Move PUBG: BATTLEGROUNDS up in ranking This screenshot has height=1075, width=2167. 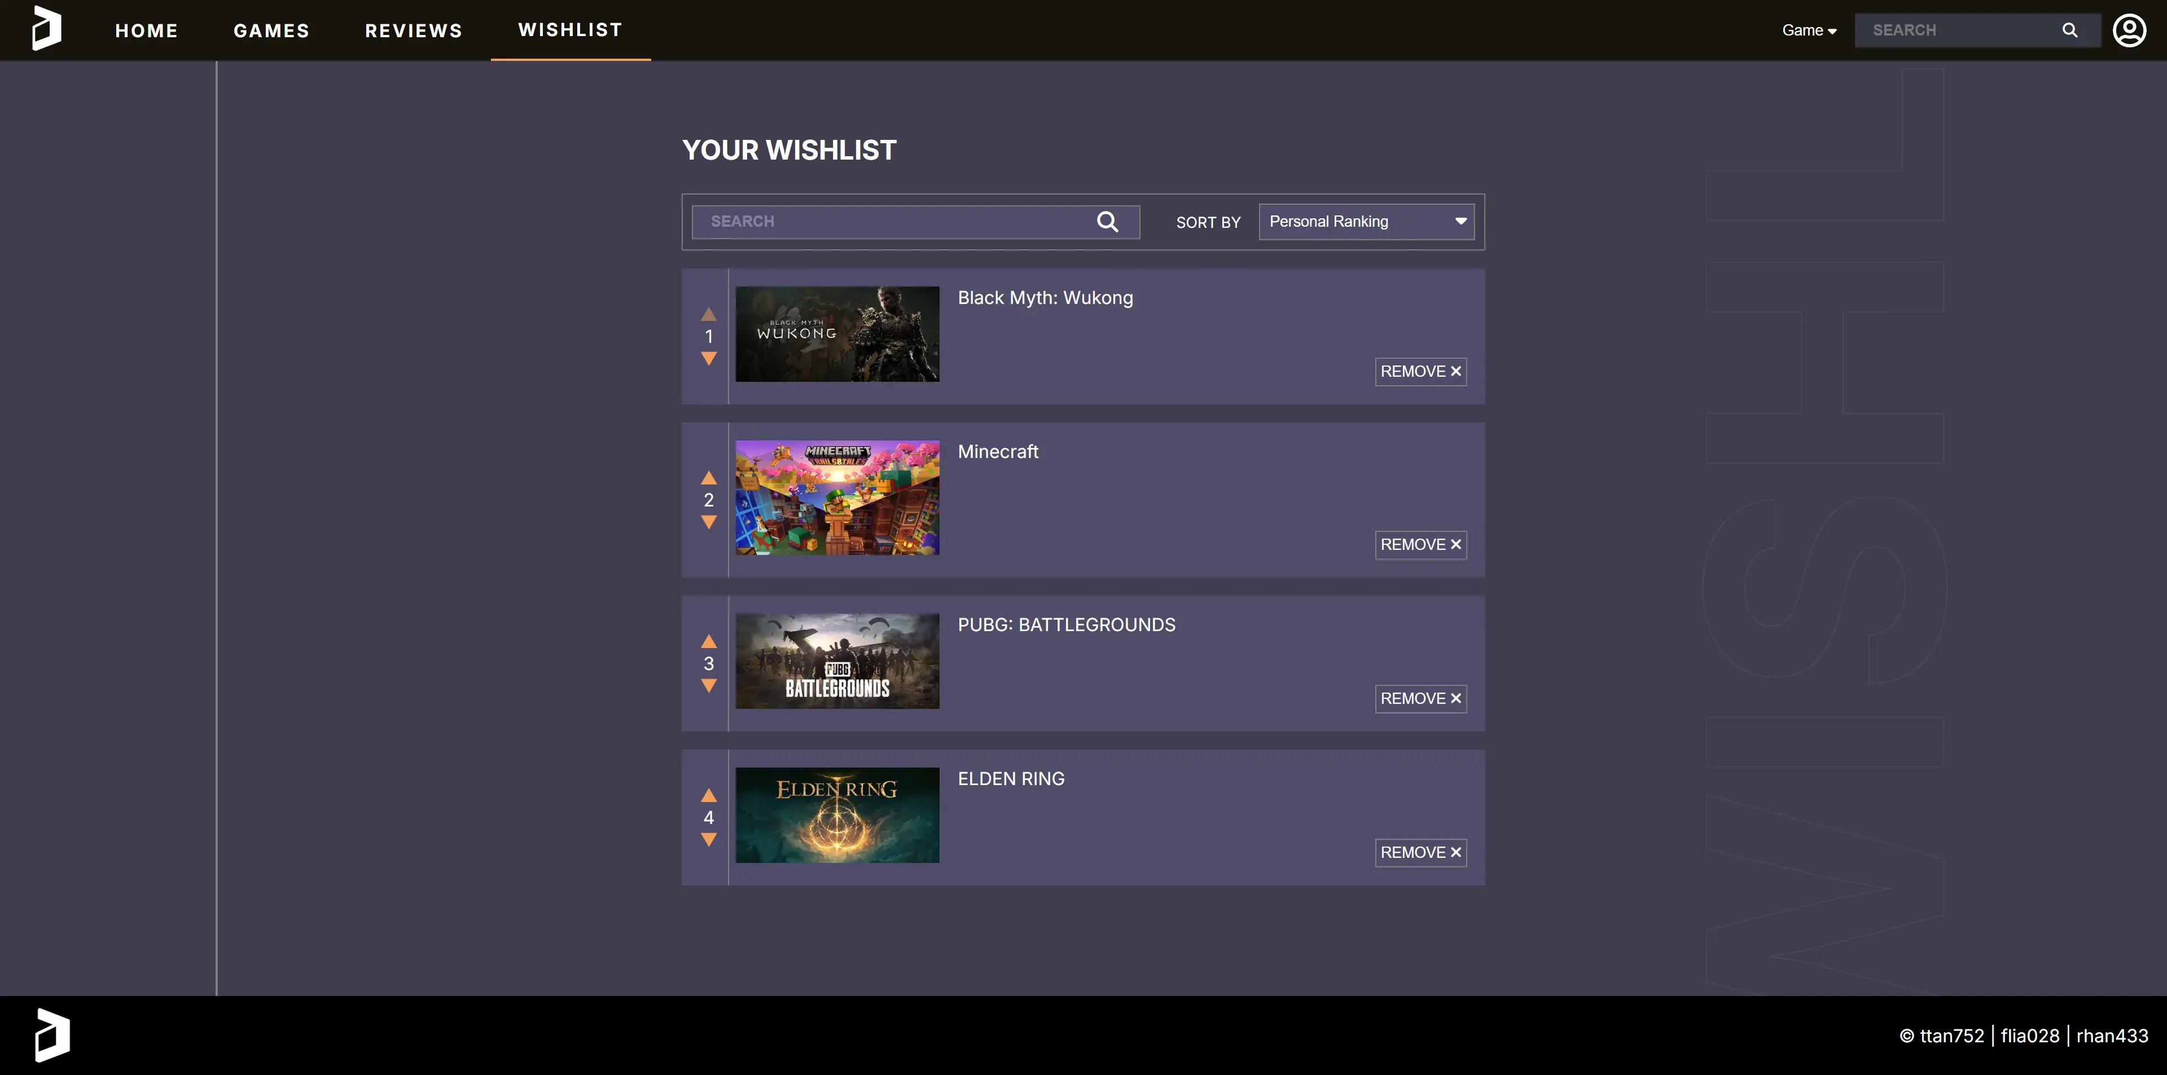pyautogui.click(x=708, y=641)
